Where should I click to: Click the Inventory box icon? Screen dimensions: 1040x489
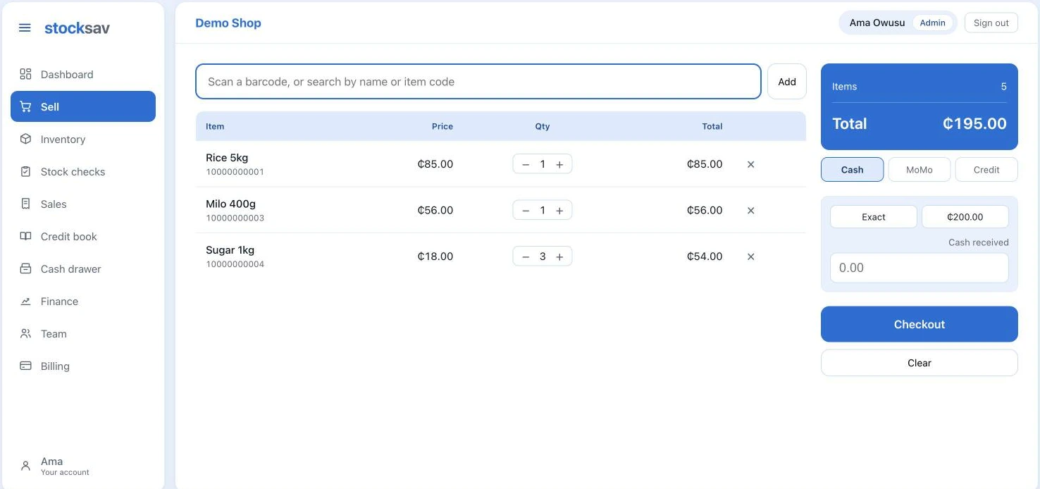pyautogui.click(x=25, y=139)
